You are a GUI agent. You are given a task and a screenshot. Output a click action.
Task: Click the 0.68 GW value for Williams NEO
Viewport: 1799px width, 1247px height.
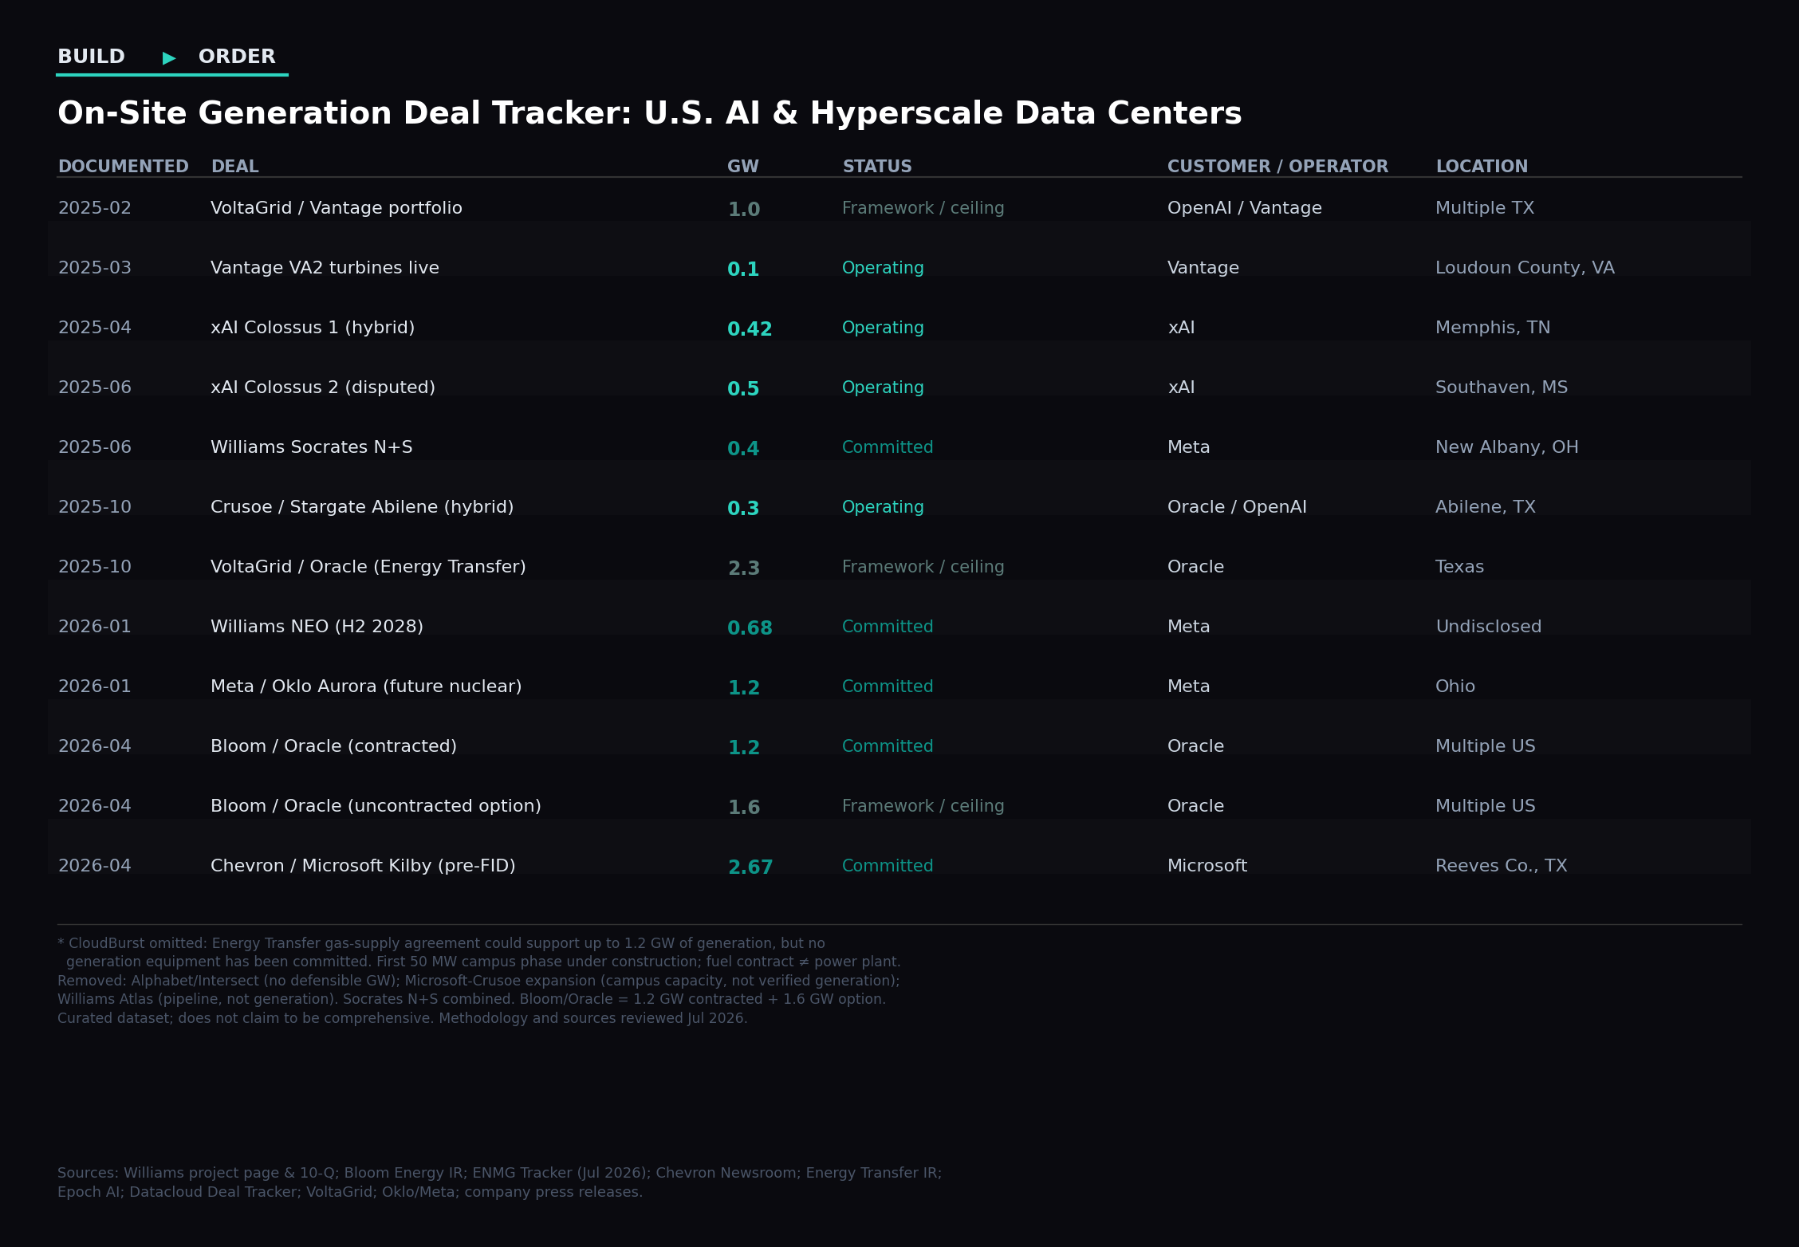pyautogui.click(x=750, y=627)
